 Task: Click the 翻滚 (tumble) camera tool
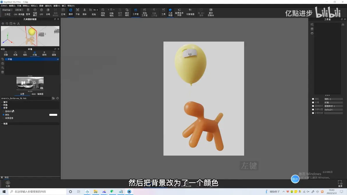tap(71, 12)
